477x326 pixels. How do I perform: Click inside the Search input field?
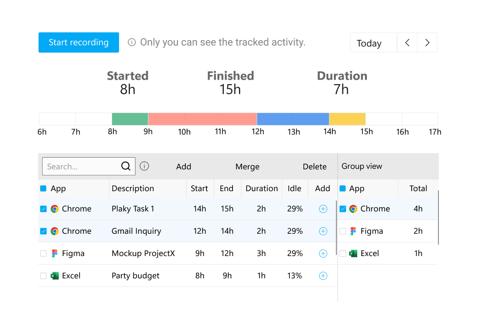(76, 166)
